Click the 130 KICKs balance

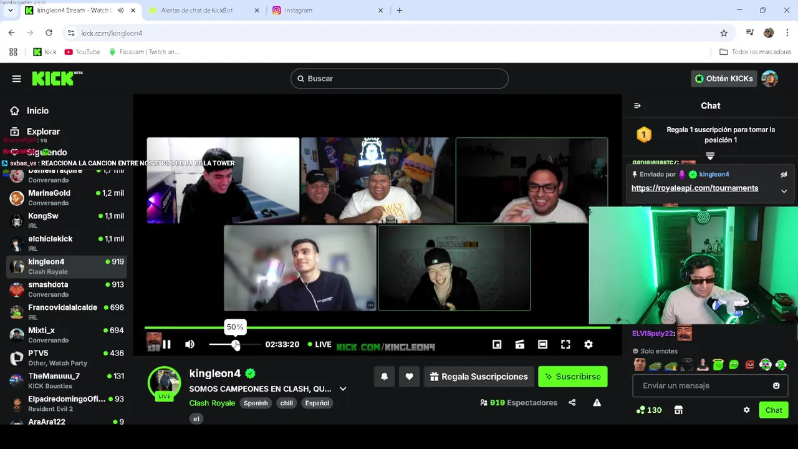648,410
